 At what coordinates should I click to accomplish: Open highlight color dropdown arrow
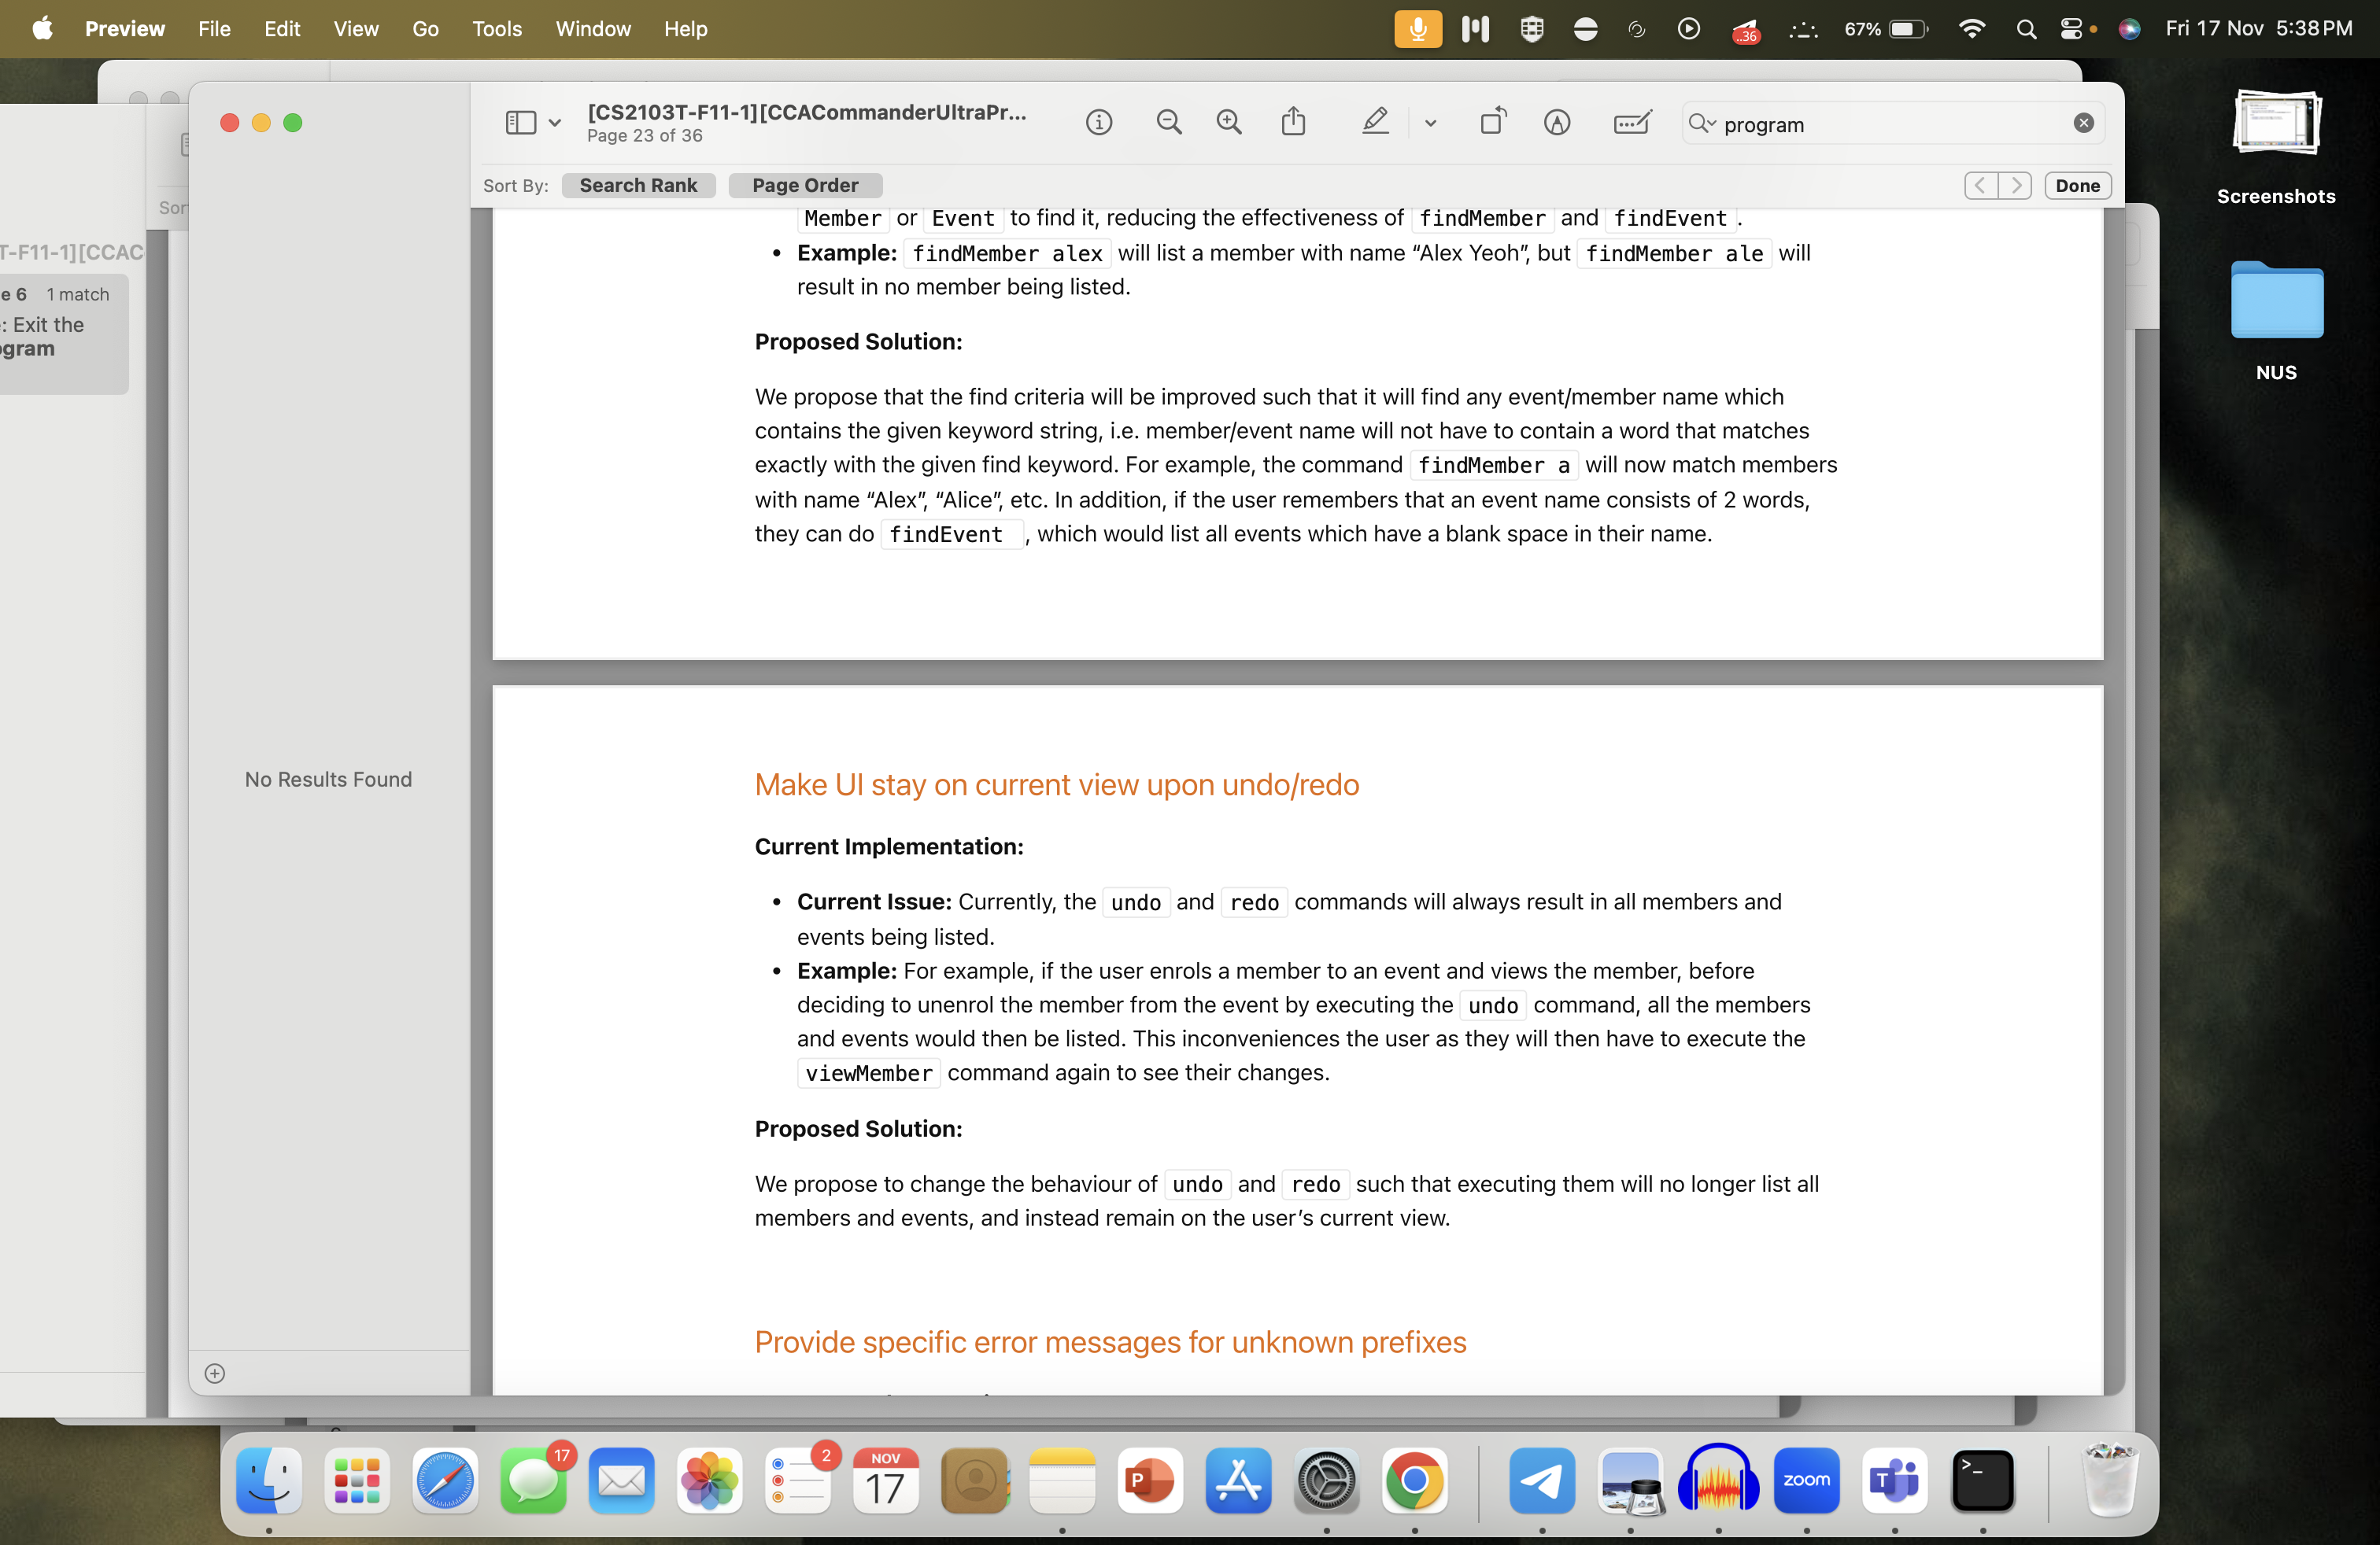click(x=1430, y=123)
